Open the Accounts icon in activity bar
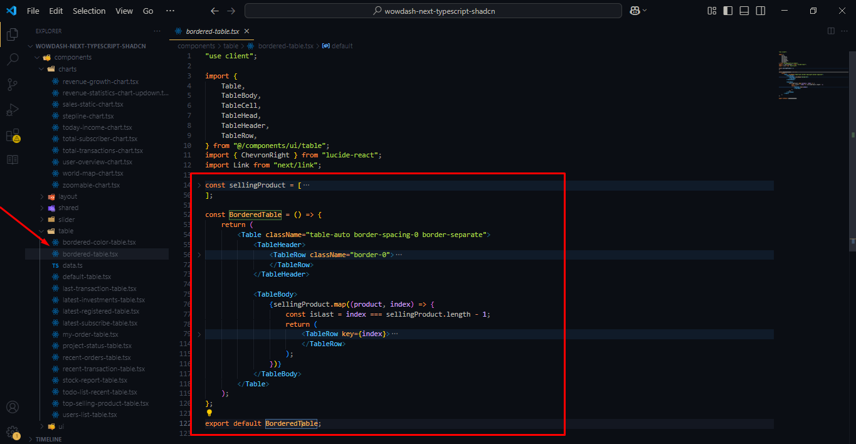The image size is (856, 444). 12,407
